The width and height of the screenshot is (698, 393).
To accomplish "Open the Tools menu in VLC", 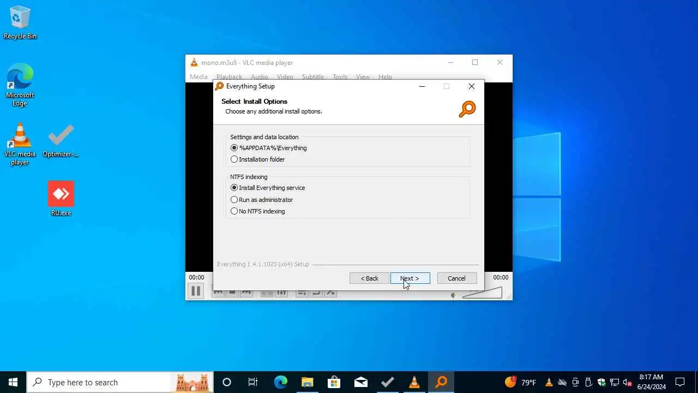I will click(x=340, y=77).
